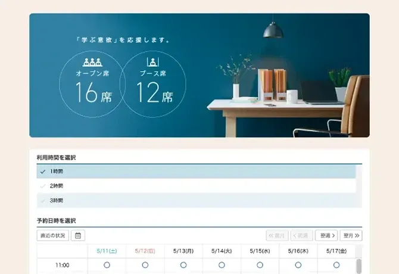Select the 11:00 slot on 5/17(金)

coord(336,265)
